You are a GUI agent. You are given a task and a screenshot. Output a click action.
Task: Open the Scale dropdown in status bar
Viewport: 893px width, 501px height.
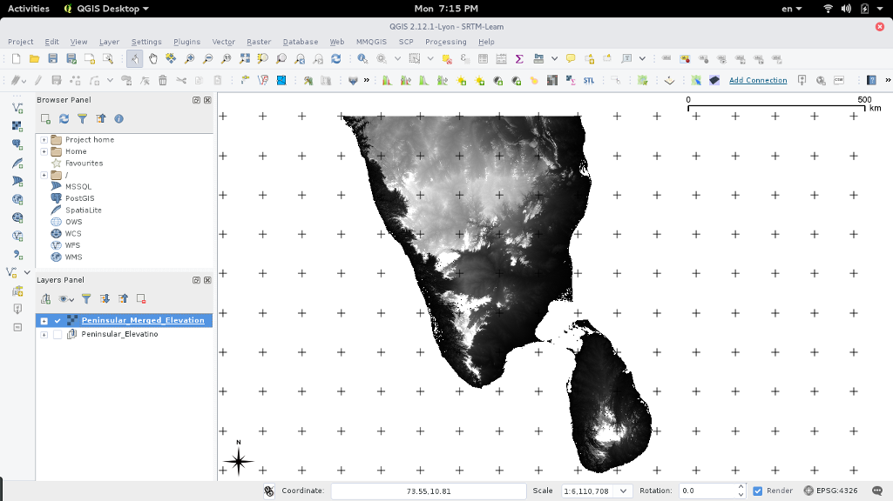pyautogui.click(x=623, y=491)
